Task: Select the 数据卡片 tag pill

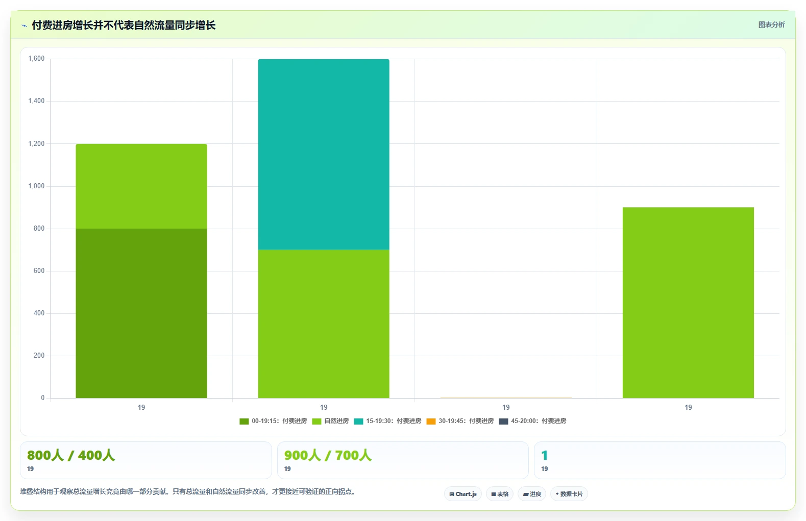Action: click(x=569, y=494)
